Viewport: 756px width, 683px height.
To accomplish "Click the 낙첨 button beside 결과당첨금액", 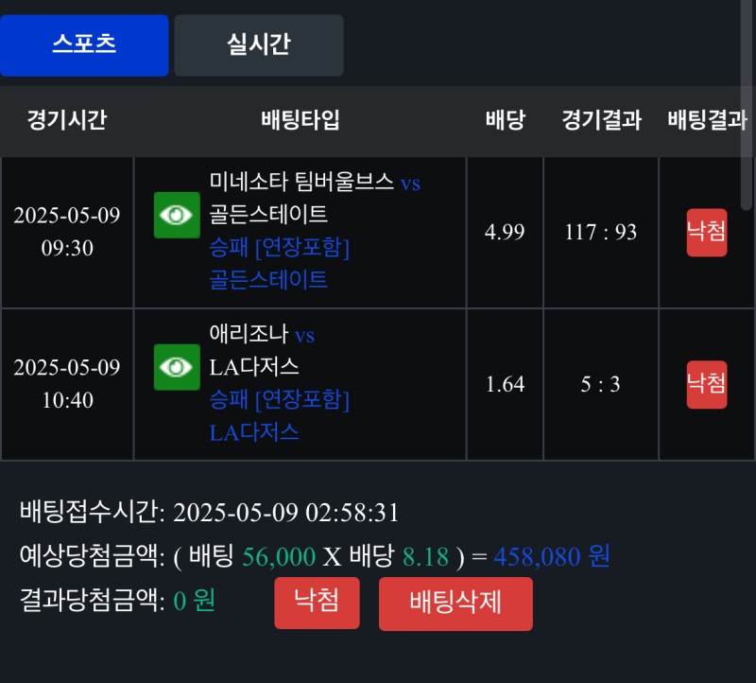I will pos(317,603).
